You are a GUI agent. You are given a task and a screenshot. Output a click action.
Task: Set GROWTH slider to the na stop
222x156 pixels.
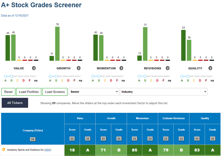(x=81, y=76)
